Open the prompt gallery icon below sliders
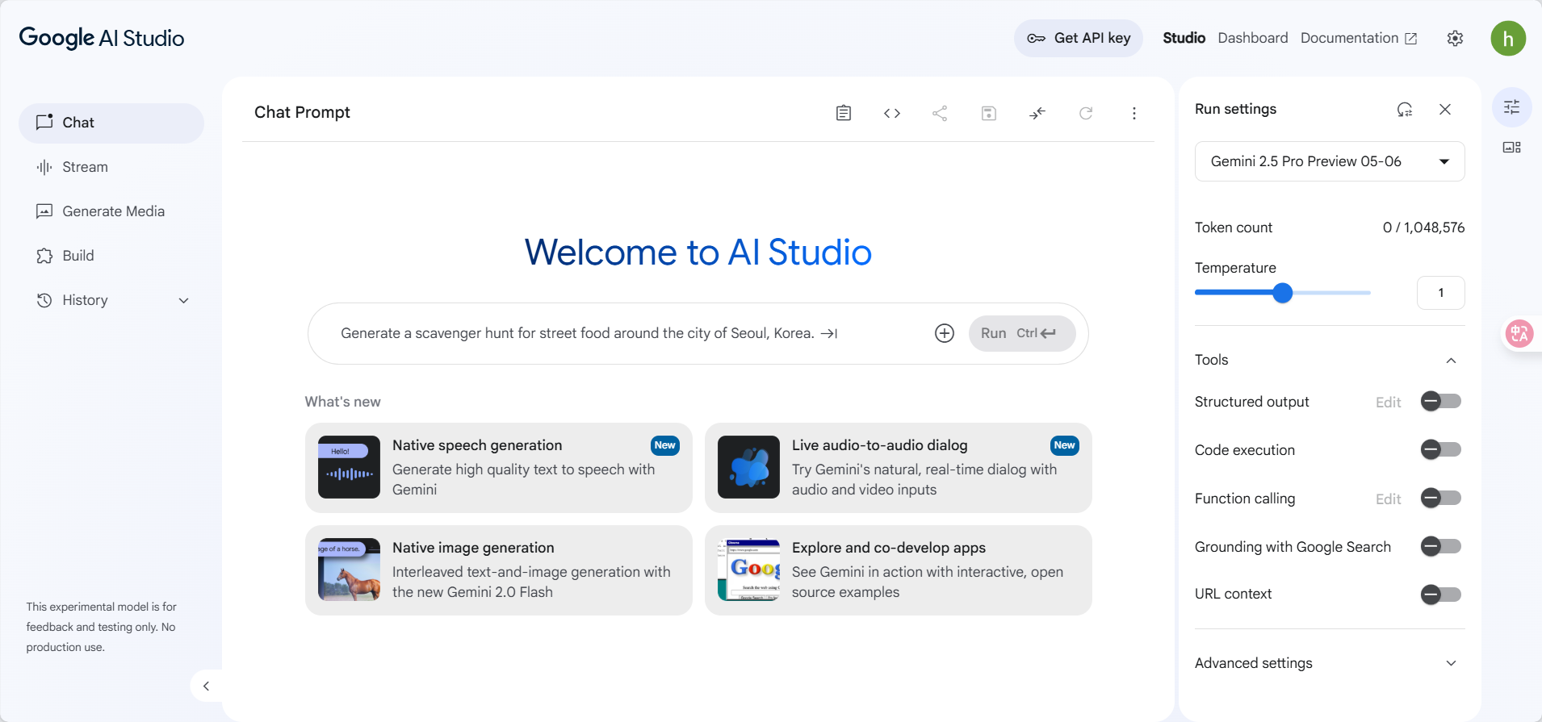This screenshot has width=1542, height=722. [x=1512, y=147]
